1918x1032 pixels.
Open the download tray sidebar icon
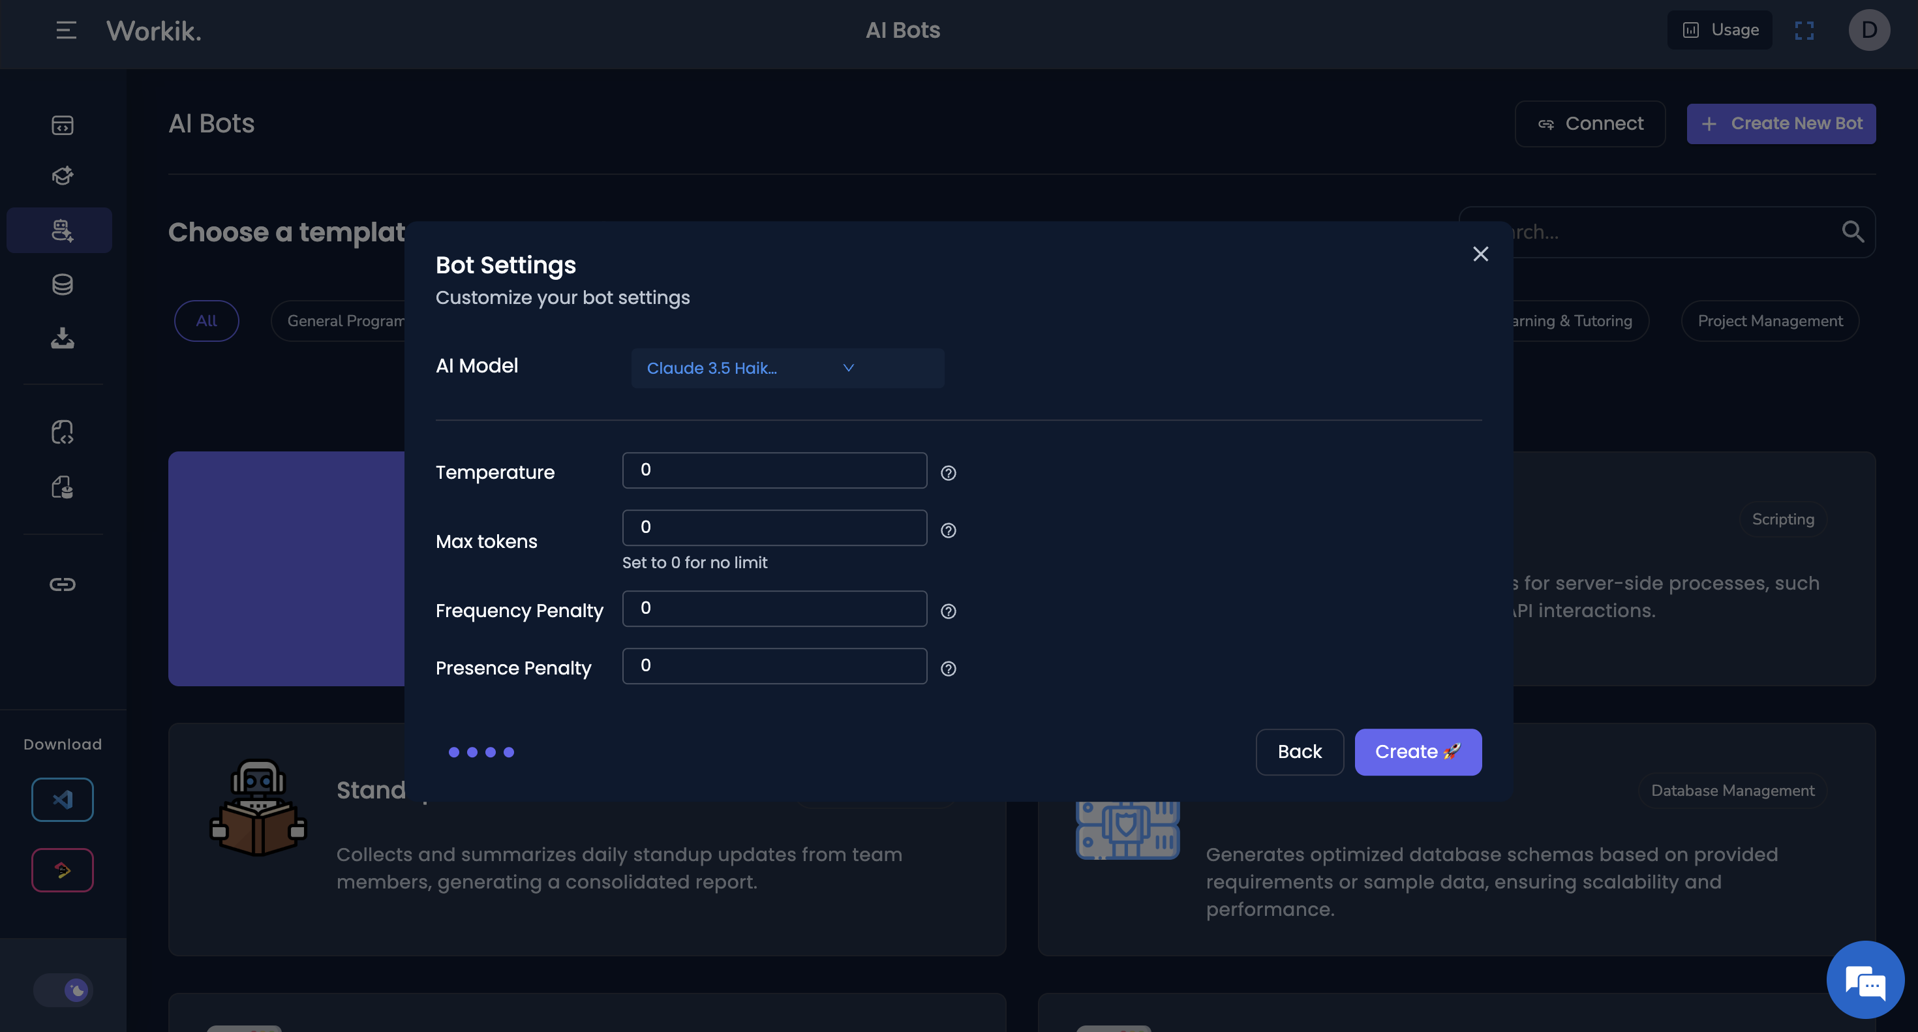pos(63,338)
